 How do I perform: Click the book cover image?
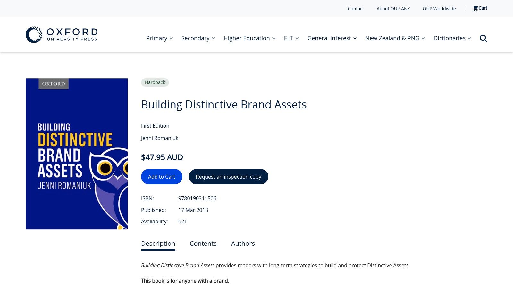[x=77, y=154]
